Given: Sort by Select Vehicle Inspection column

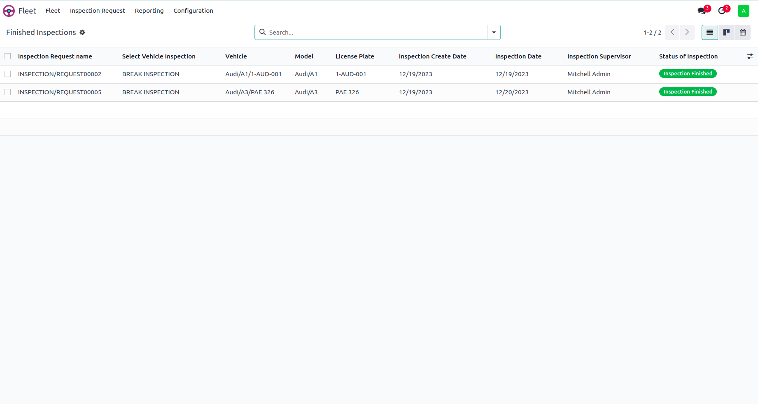Looking at the screenshot, I should [159, 56].
